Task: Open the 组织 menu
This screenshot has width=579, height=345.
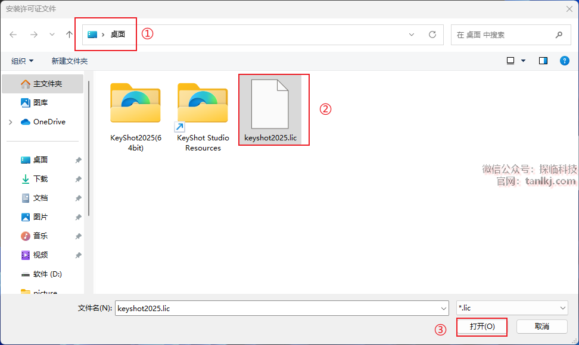Action: coord(22,61)
